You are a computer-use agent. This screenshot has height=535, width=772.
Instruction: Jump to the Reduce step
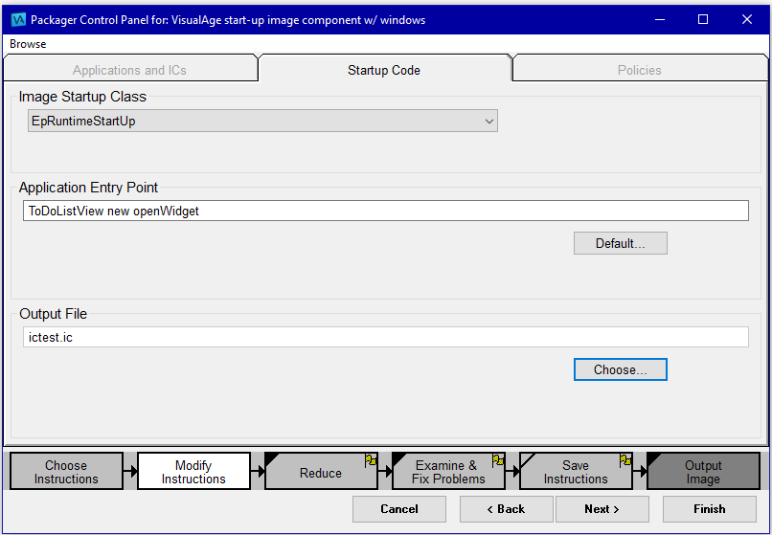[320, 473]
